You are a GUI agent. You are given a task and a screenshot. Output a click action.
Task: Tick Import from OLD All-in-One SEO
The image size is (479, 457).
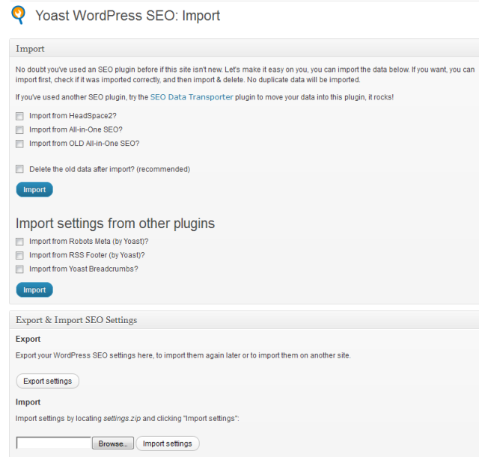(19, 143)
